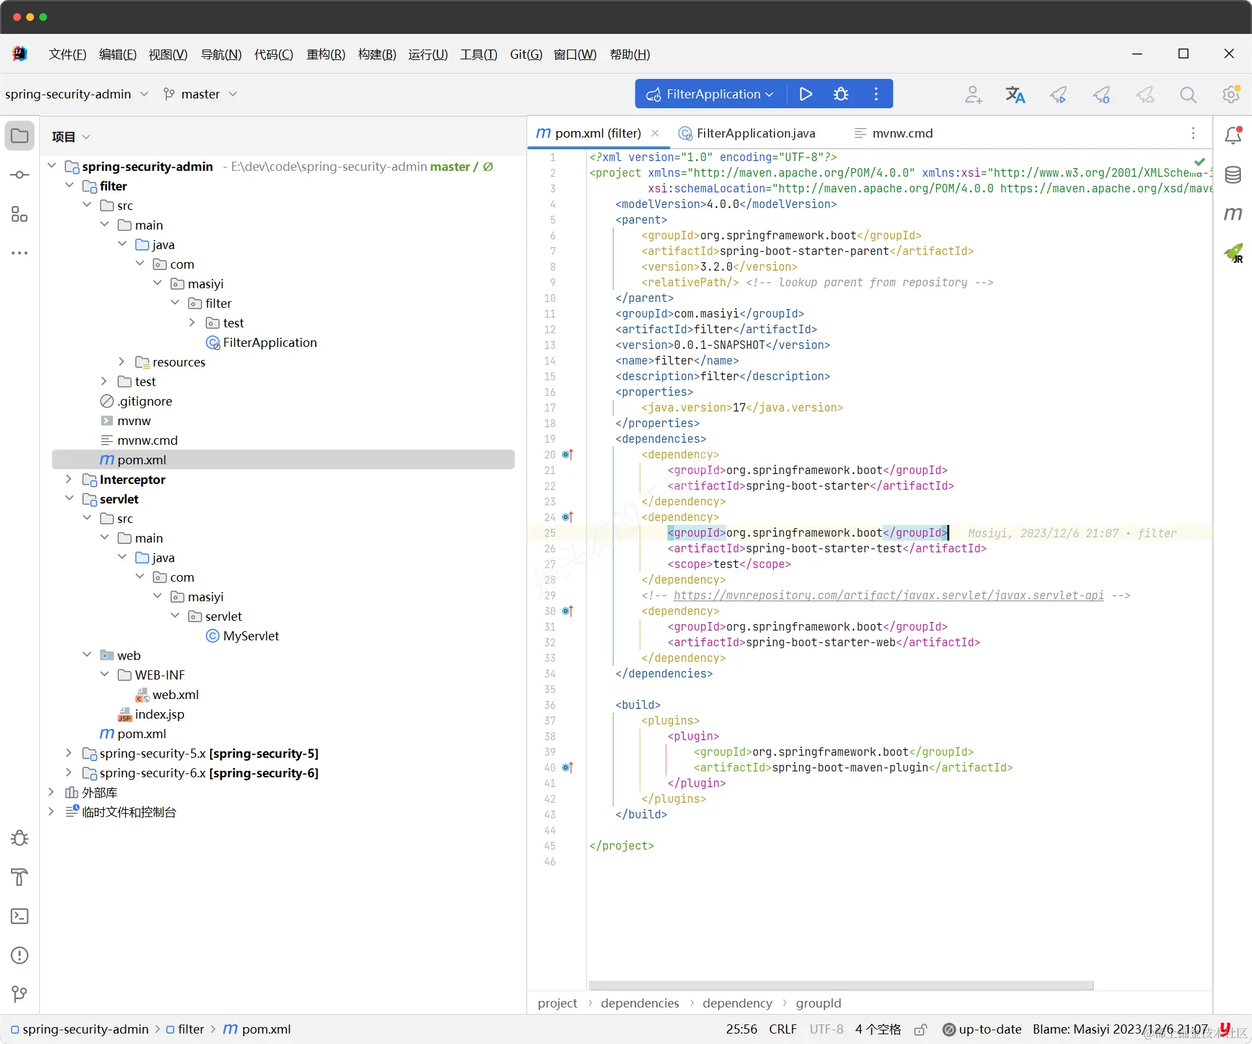Click the Code With Me add-user icon

pyautogui.click(x=973, y=95)
